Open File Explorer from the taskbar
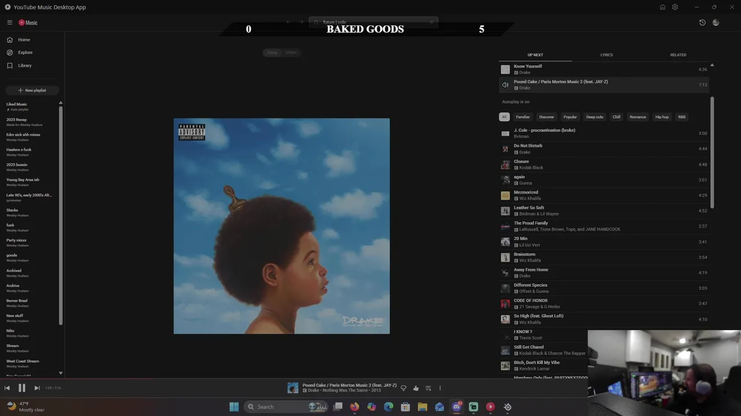741x416 pixels. click(x=423, y=407)
